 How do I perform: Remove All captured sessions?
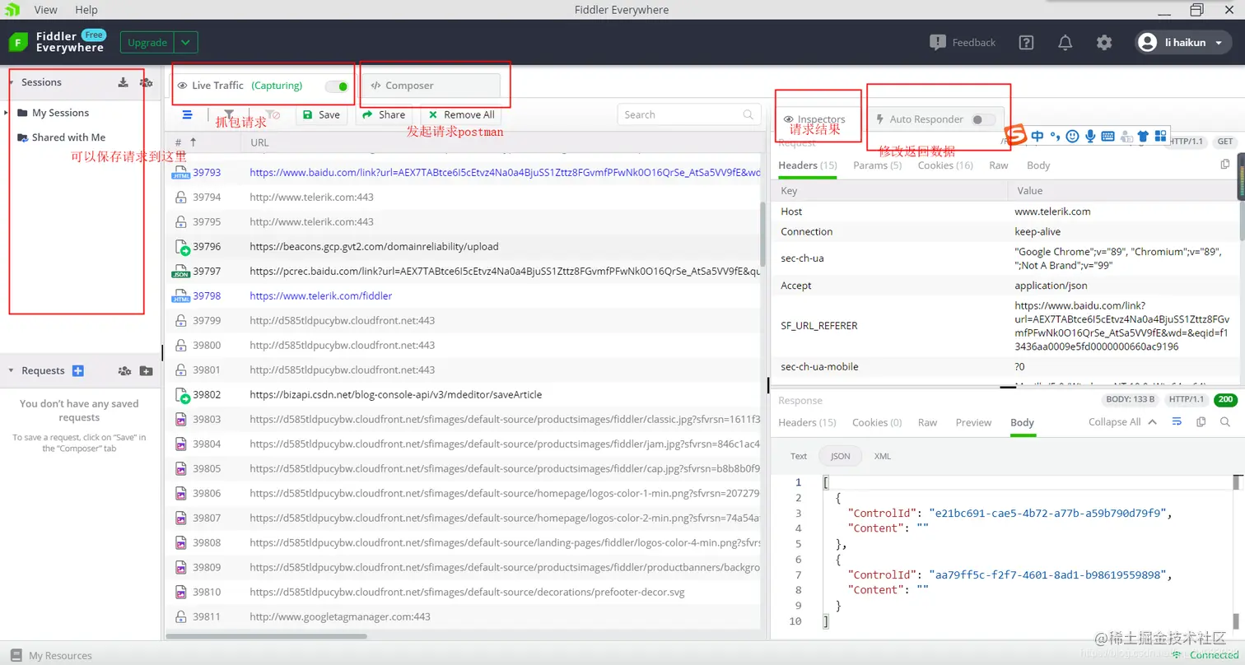click(461, 115)
